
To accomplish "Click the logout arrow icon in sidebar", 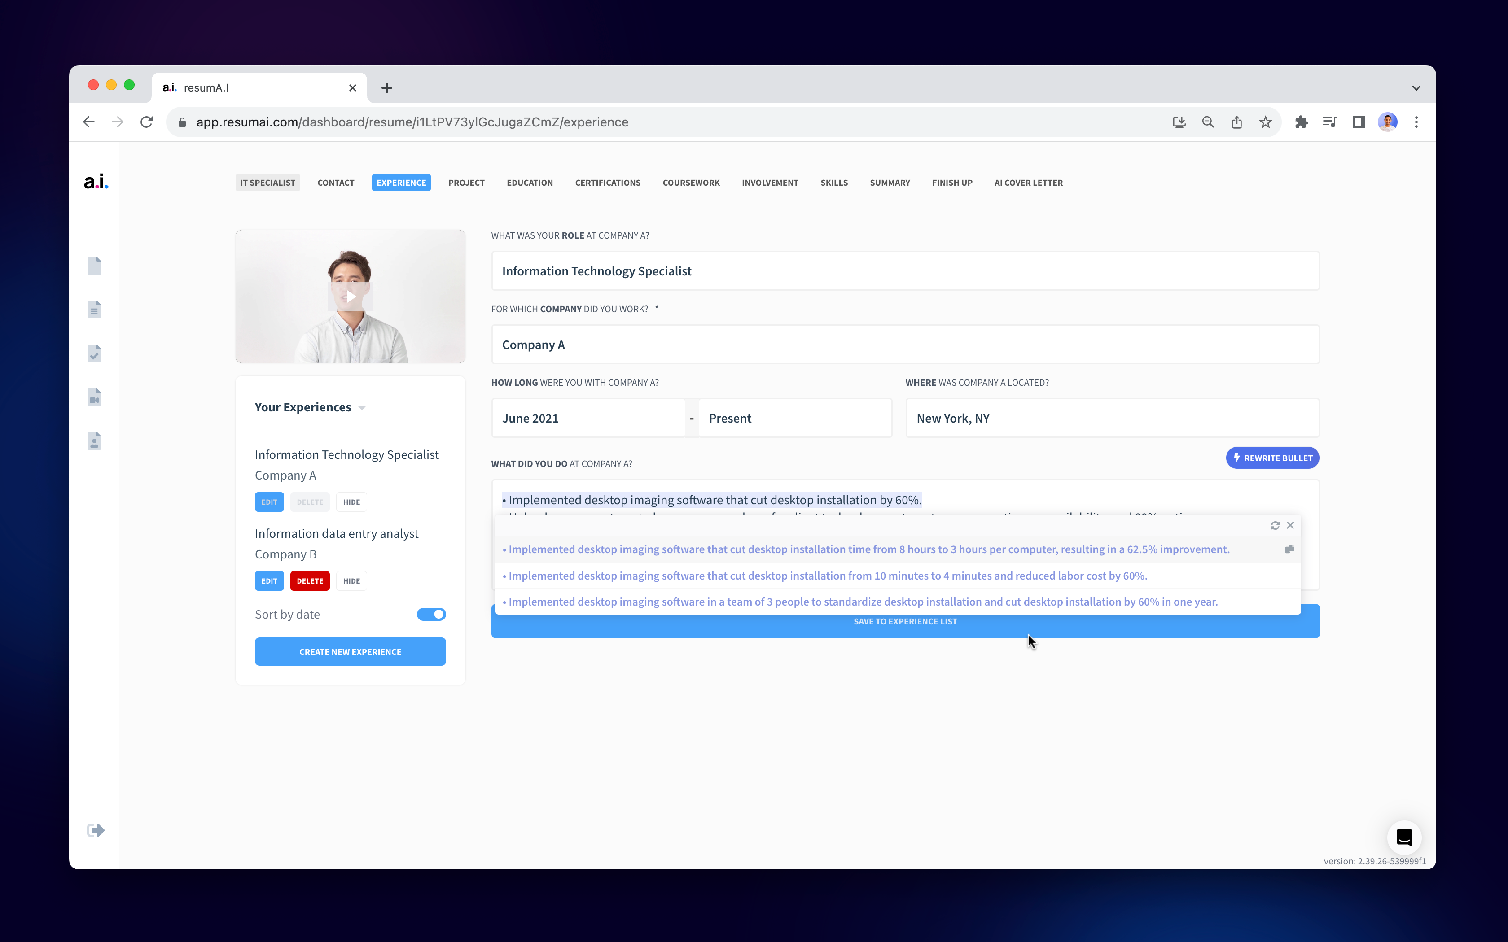I will pyautogui.click(x=95, y=830).
